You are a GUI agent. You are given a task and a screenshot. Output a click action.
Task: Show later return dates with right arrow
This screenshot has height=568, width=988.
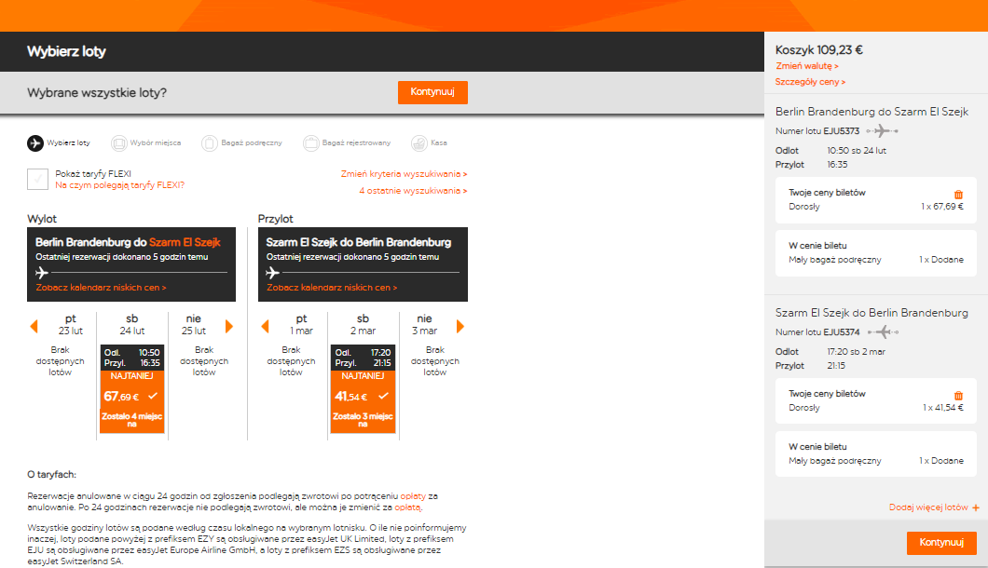(460, 326)
